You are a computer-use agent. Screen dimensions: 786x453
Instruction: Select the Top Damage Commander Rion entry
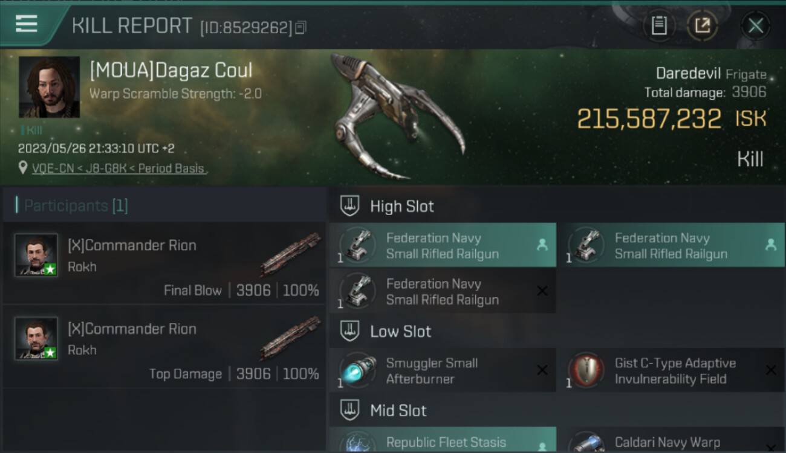click(164, 347)
